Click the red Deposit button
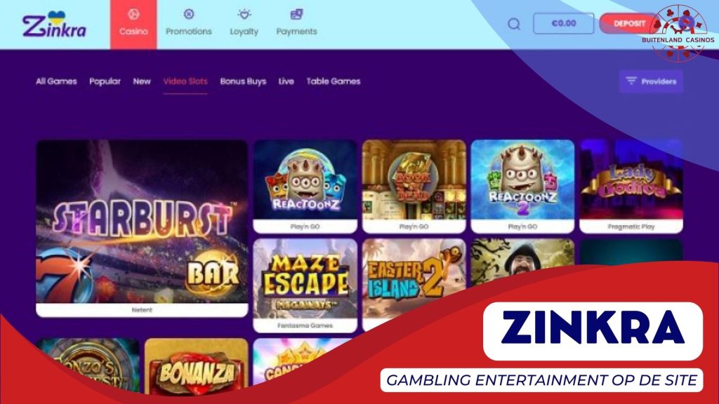The image size is (719, 404). [x=628, y=23]
